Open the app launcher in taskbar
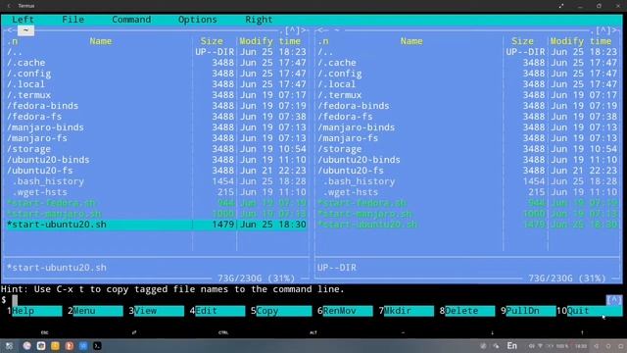Image resolution: width=627 pixels, height=353 pixels. coord(9,346)
